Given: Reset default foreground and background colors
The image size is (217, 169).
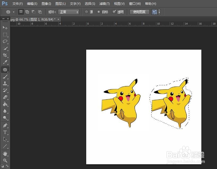Looking at the screenshot, I should tap(2, 166).
